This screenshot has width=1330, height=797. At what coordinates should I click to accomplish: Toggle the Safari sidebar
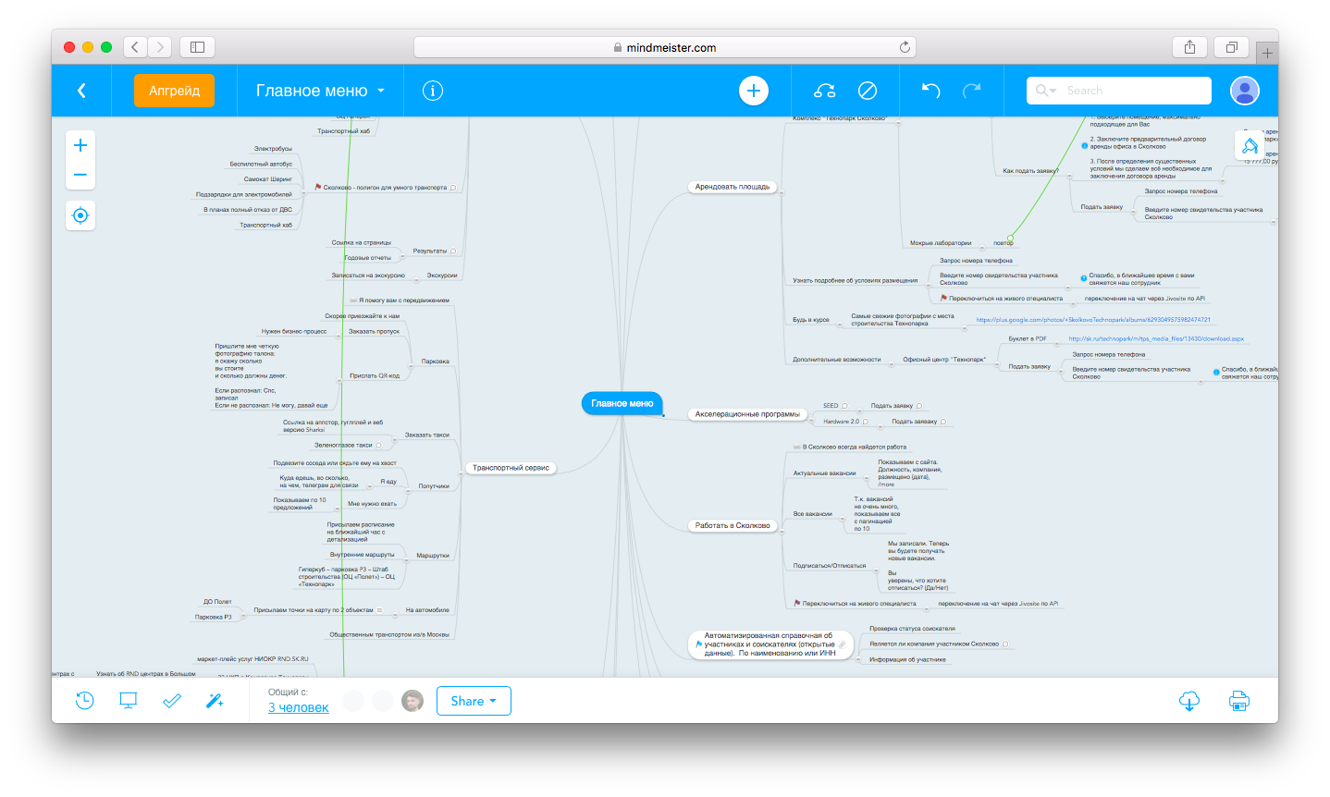pos(197,47)
